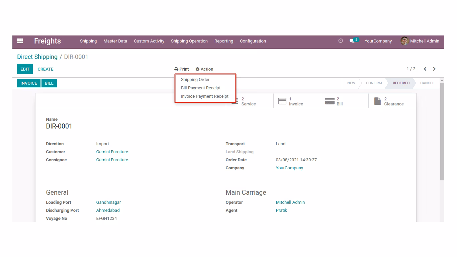Click the Import direction value
Image resolution: width=457 pixels, height=257 pixels.
pyautogui.click(x=103, y=144)
